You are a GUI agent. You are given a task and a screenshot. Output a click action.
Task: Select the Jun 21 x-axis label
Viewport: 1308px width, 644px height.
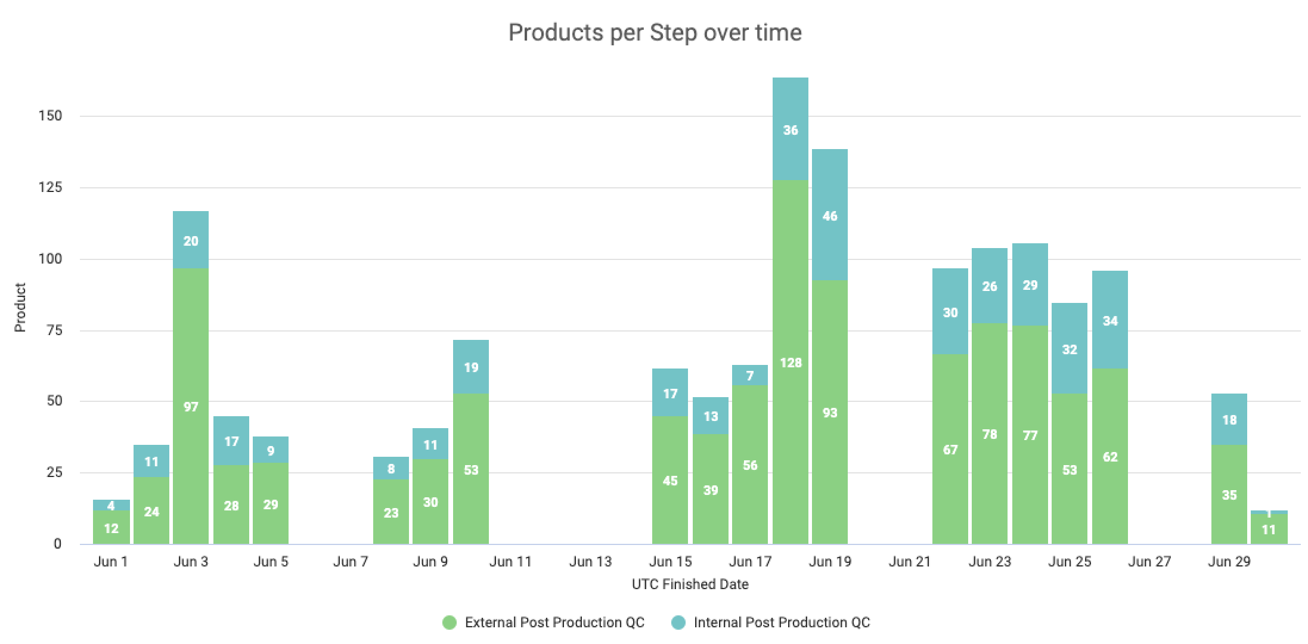coord(910,562)
